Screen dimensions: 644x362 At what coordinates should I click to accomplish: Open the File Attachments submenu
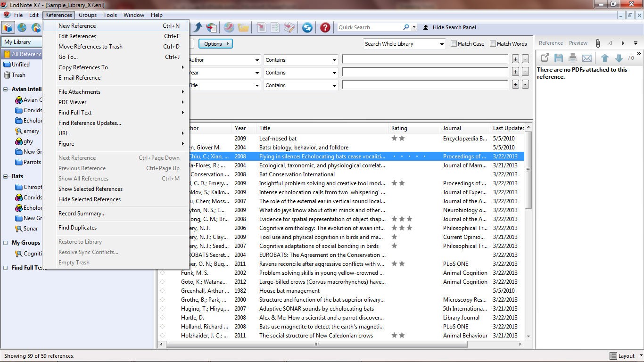[x=116, y=92]
